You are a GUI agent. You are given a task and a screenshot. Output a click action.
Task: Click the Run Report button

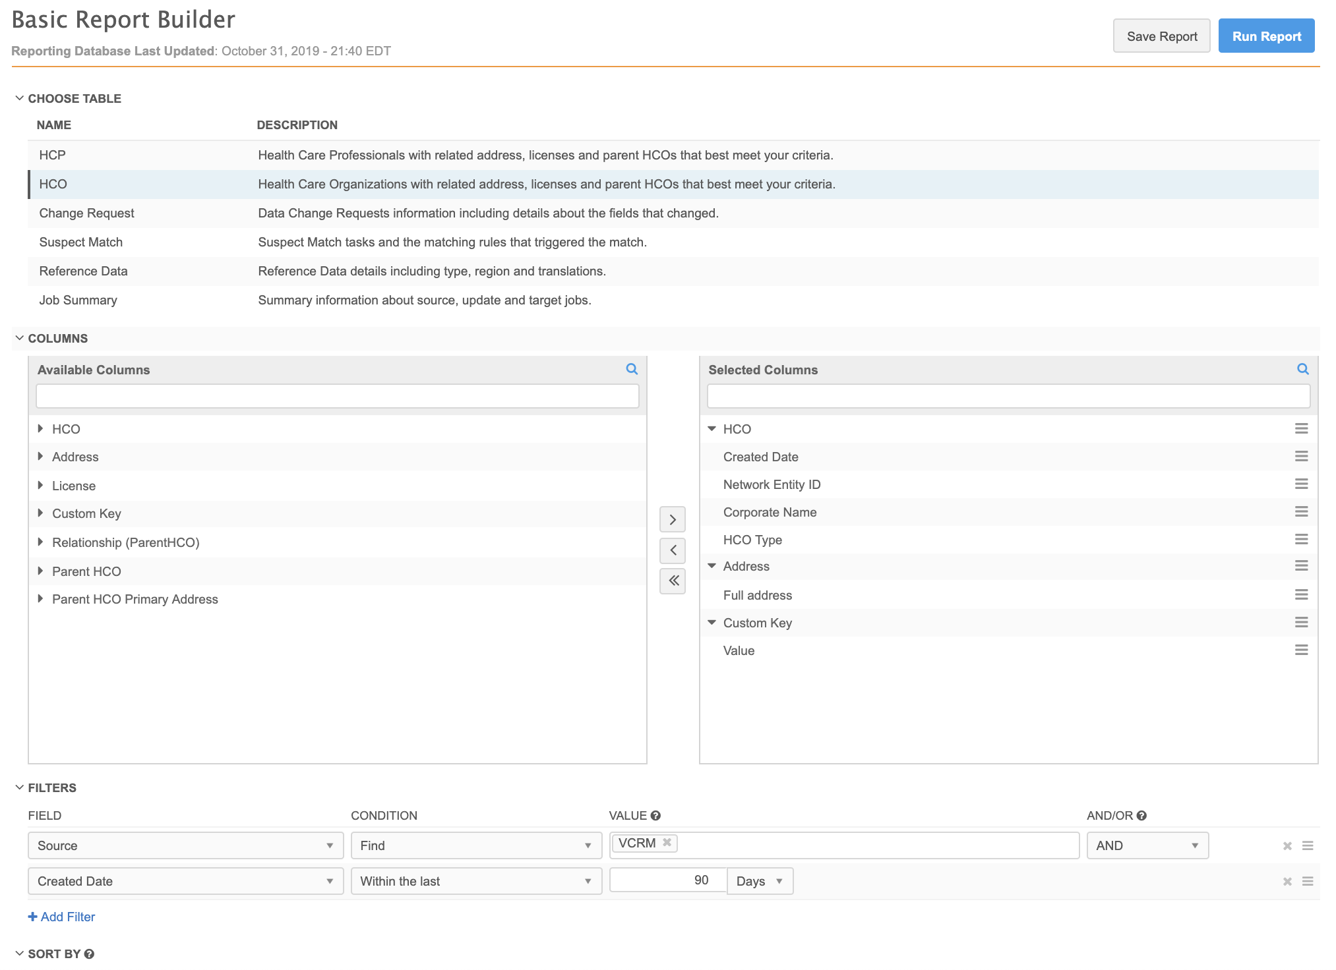click(x=1265, y=36)
